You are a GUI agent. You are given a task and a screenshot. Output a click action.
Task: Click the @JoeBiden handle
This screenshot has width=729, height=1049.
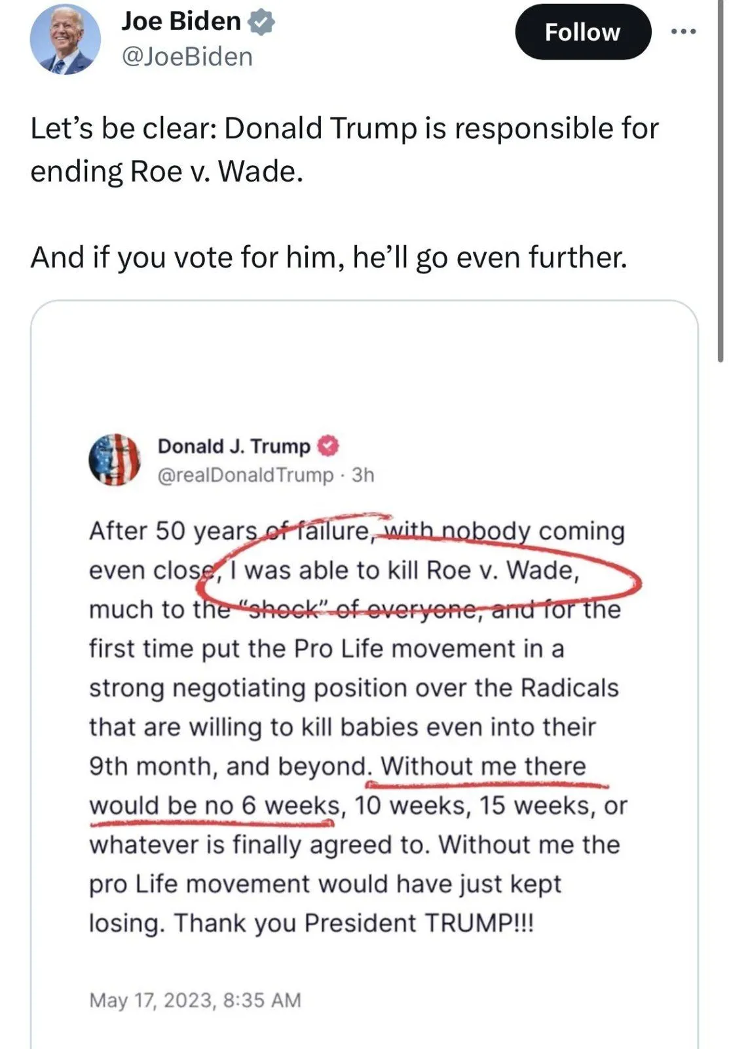(187, 57)
